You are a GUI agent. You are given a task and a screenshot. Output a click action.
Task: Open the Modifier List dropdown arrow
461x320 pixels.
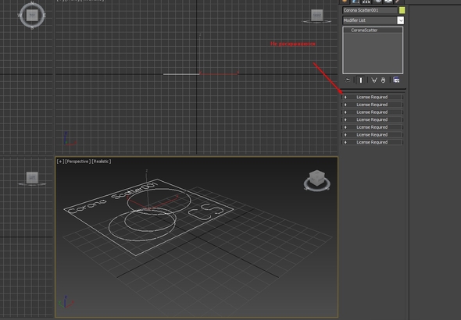pos(400,20)
